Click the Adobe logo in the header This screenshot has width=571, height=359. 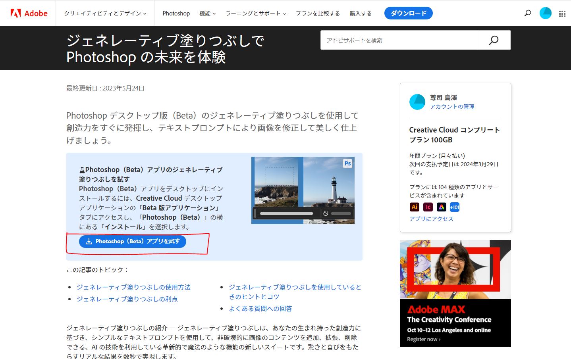[x=29, y=13]
